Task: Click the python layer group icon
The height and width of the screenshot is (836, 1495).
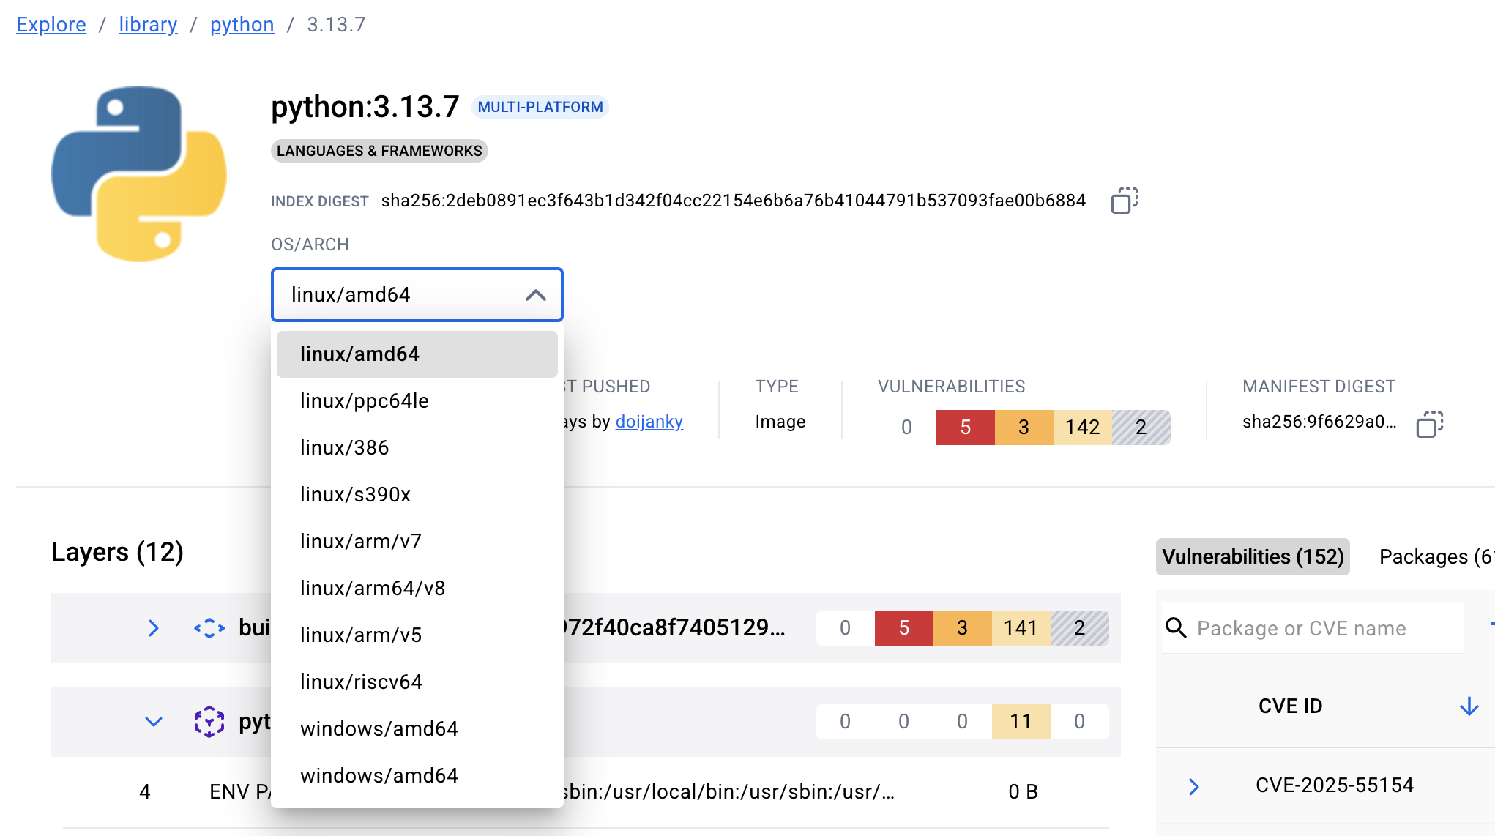Action: pyautogui.click(x=209, y=722)
